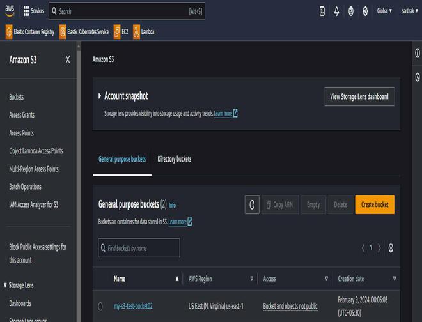Open Access Points in the sidebar
422x322 pixels.
pyautogui.click(x=21, y=133)
